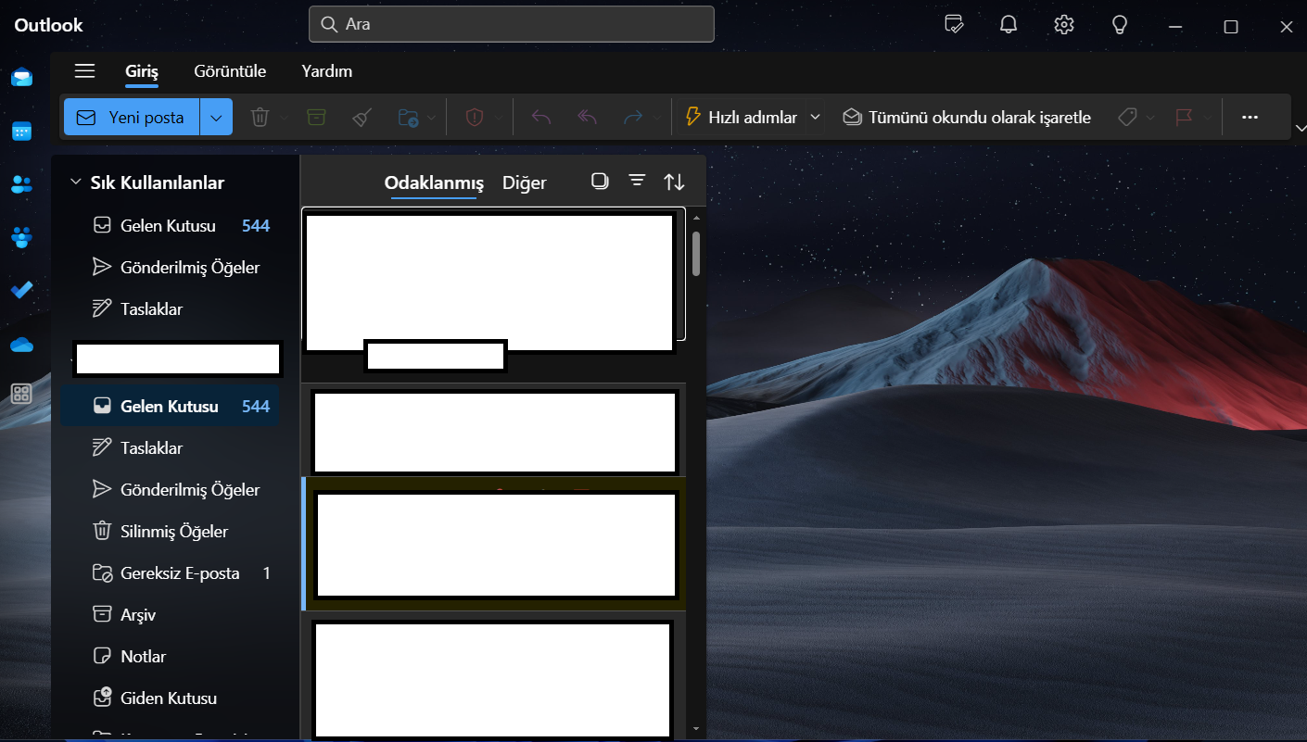Open the Notlar folder
The width and height of the screenshot is (1307, 742).
click(x=171, y=656)
